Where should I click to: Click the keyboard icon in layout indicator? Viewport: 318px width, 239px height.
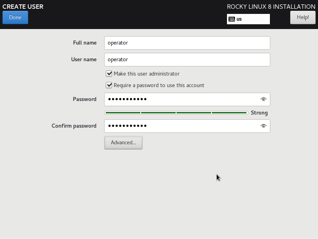click(232, 19)
